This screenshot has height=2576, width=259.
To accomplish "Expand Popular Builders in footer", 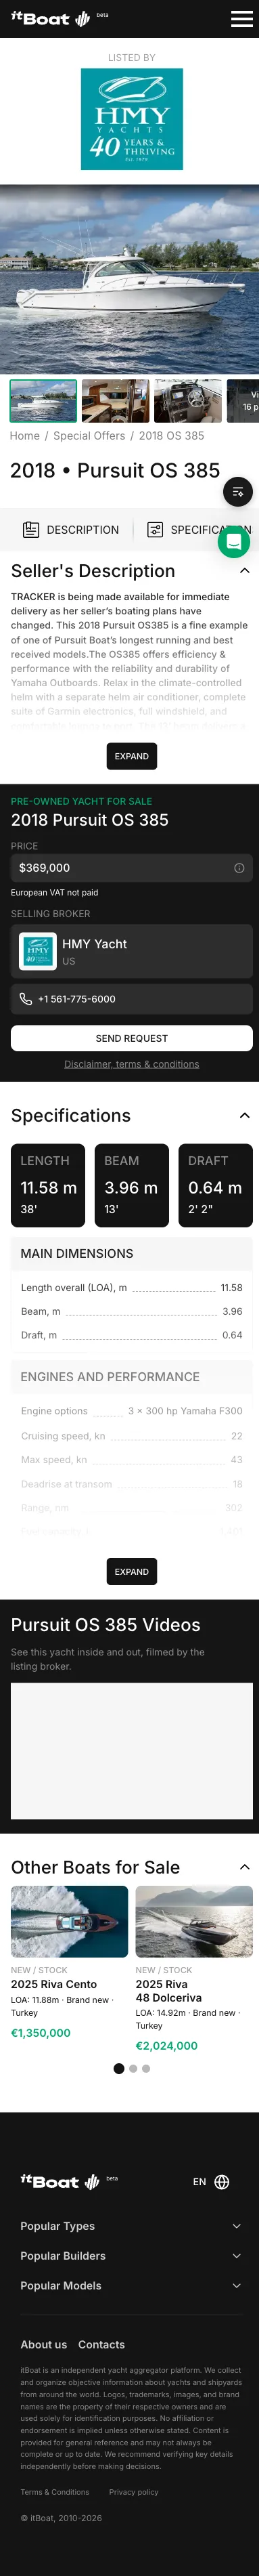I will click(x=131, y=2256).
